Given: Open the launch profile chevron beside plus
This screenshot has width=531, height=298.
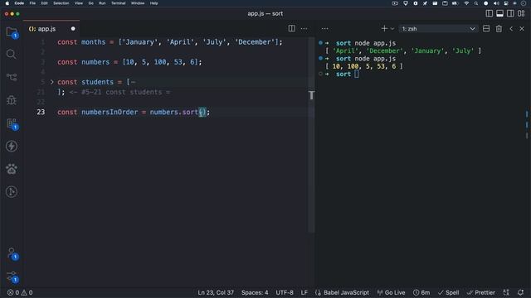Looking at the screenshot, I should (x=392, y=29).
